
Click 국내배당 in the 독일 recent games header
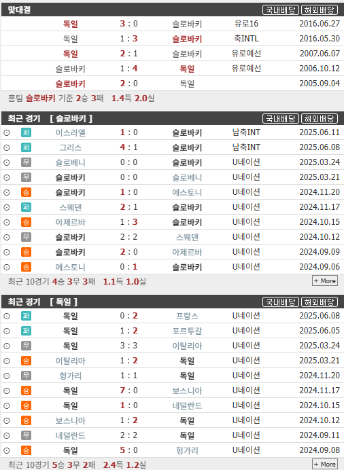coord(281,302)
